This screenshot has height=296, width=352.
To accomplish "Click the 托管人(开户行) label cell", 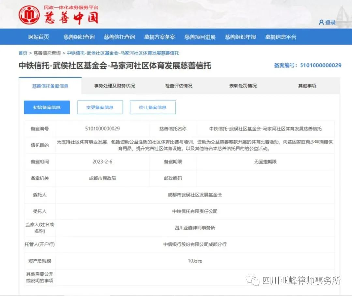I will click(x=40, y=244).
